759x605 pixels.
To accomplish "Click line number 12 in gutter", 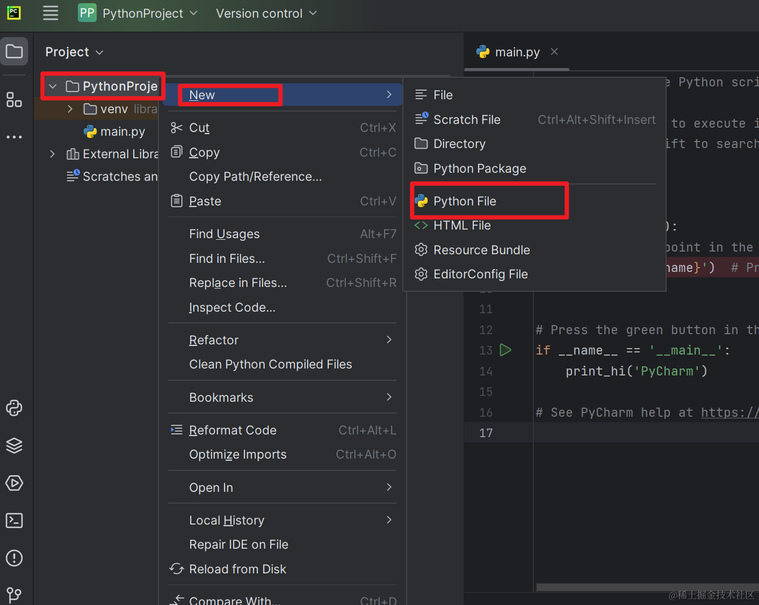I will point(486,330).
